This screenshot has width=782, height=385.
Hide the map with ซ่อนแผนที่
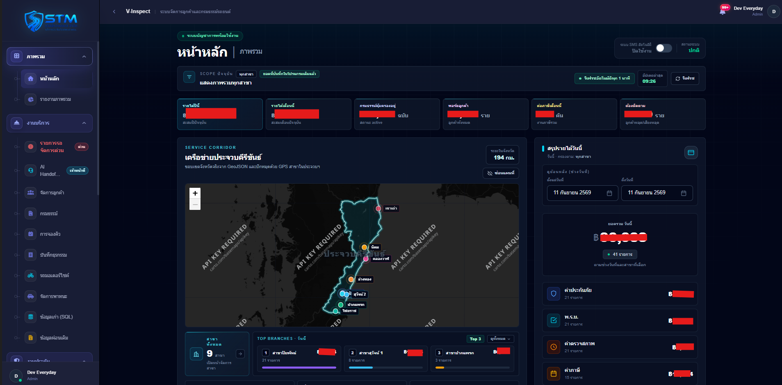501,173
